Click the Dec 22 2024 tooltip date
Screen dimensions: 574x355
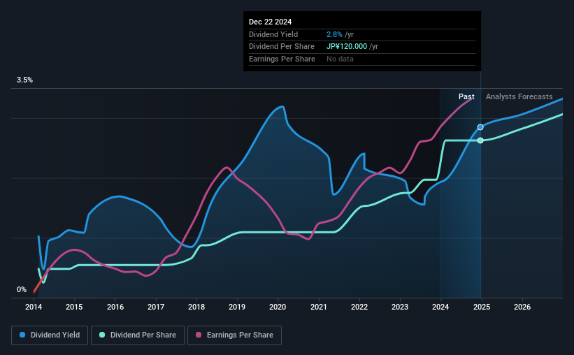pos(270,22)
